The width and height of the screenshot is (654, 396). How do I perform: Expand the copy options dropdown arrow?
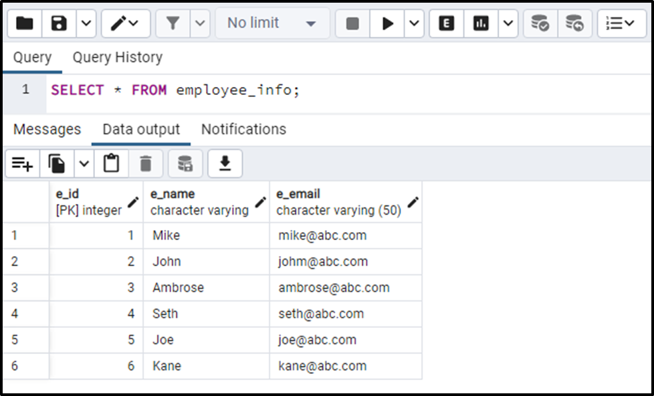[x=84, y=164]
